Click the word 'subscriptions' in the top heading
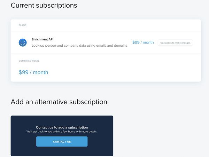This screenshot has height=157, width=209. pyautogui.click(x=56, y=6)
